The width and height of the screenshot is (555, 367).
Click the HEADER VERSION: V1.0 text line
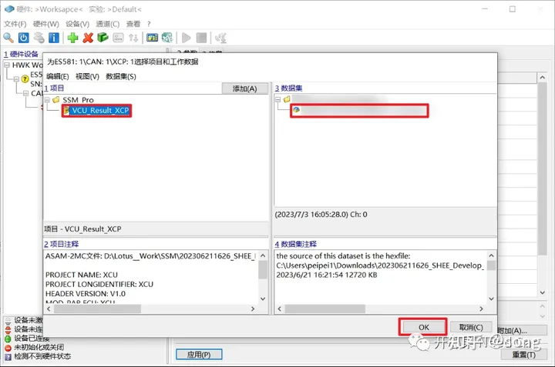[x=86, y=294]
